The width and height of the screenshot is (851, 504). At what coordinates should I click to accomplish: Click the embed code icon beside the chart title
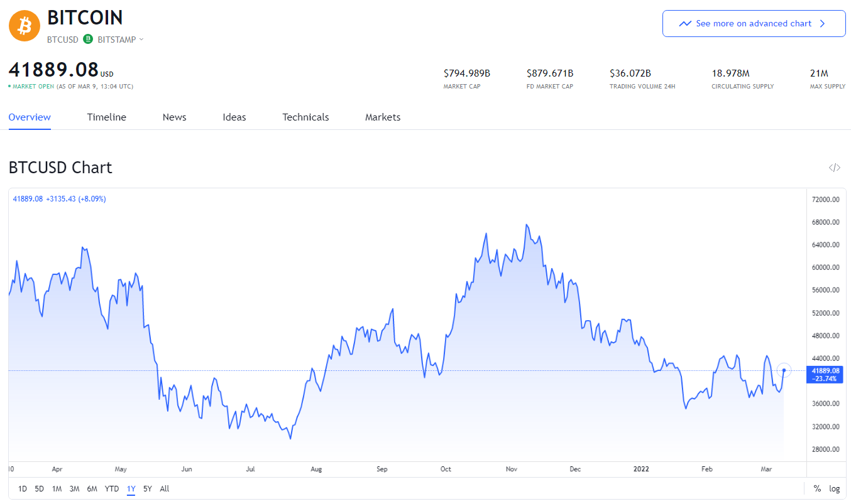(834, 168)
